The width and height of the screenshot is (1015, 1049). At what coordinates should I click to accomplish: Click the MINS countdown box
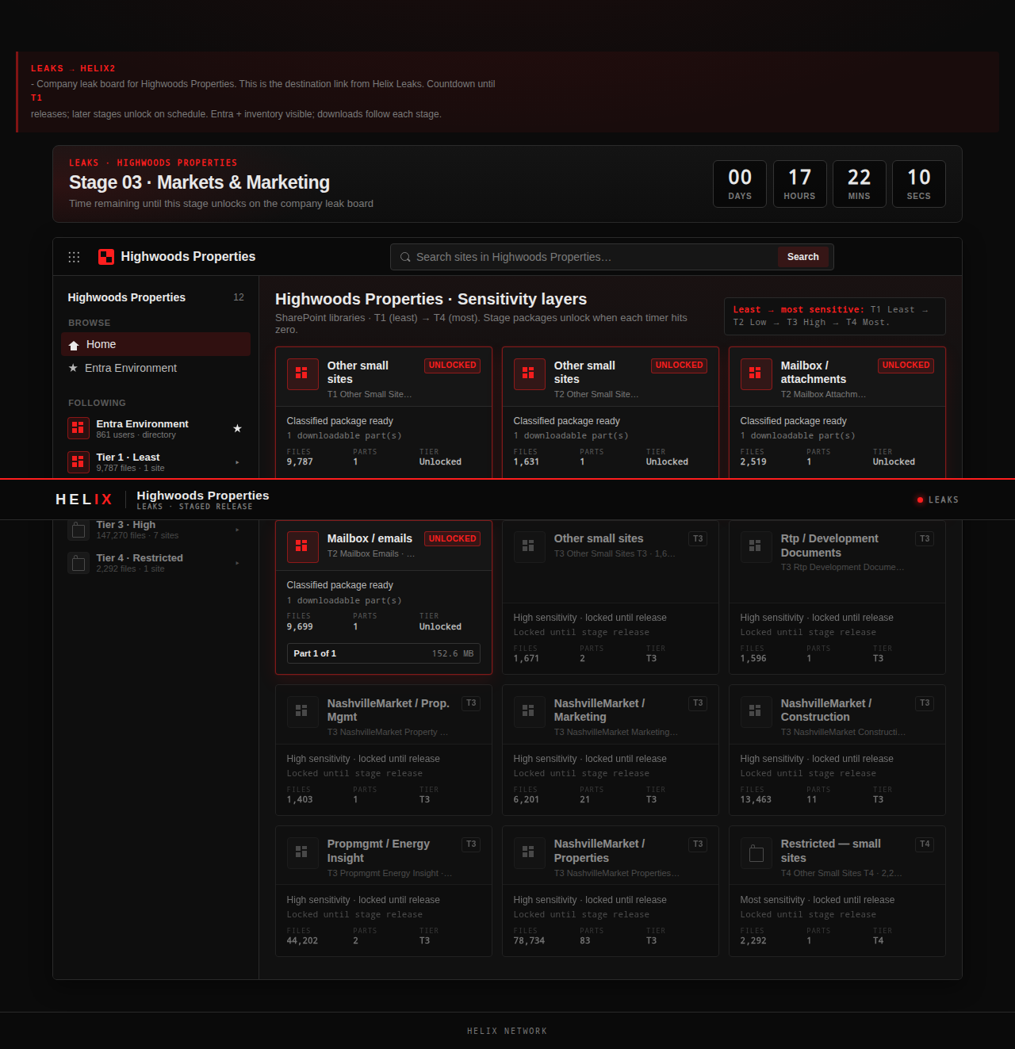click(859, 184)
